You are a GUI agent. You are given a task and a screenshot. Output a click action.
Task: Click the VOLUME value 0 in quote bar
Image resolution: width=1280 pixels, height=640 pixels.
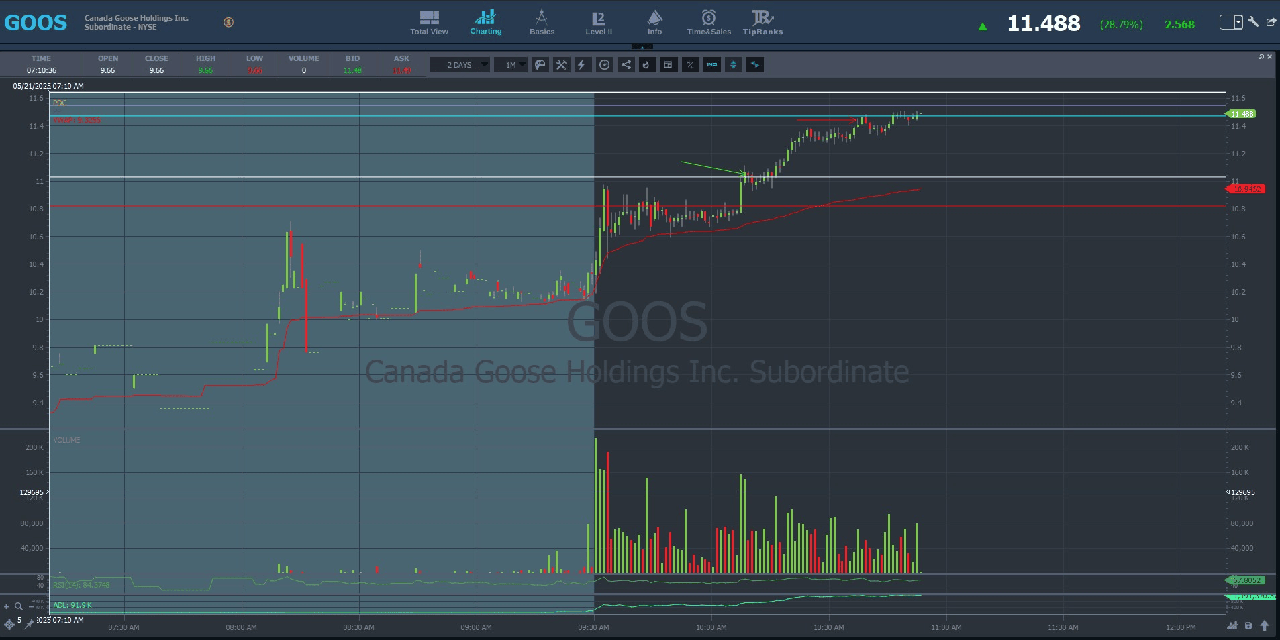click(x=304, y=70)
